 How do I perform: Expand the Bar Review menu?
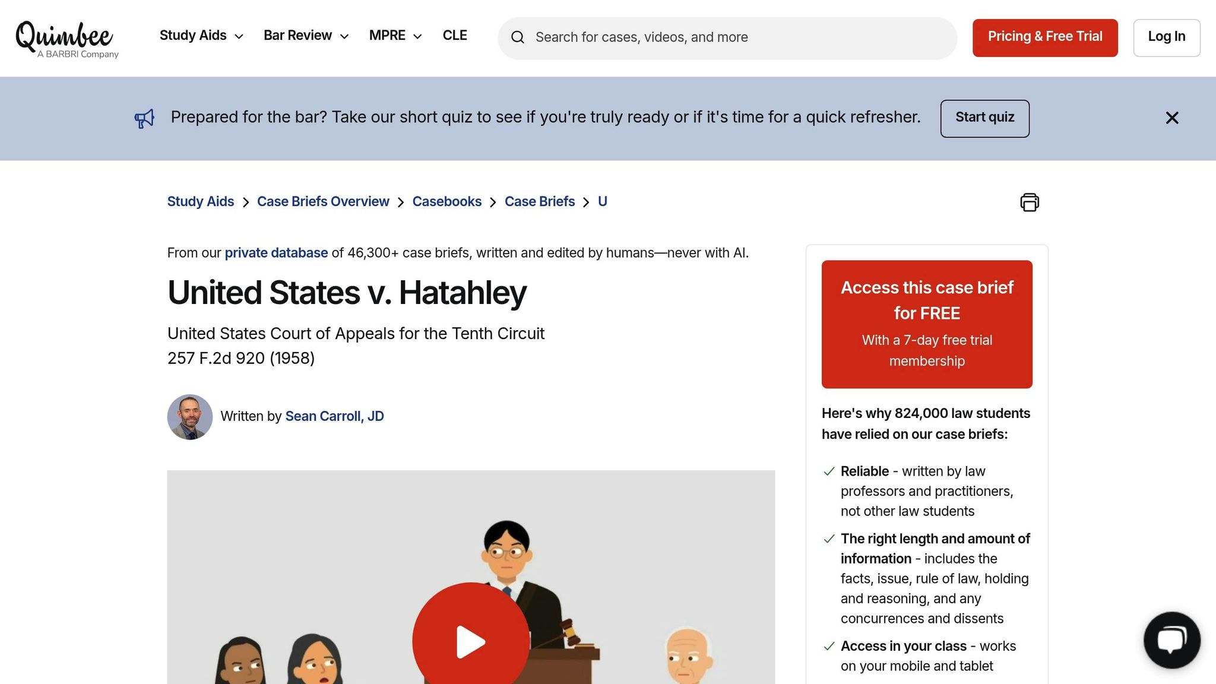[x=306, y=36]
